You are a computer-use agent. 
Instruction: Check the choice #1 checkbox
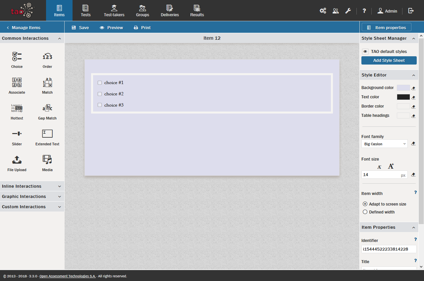click(x=100, y=83)
